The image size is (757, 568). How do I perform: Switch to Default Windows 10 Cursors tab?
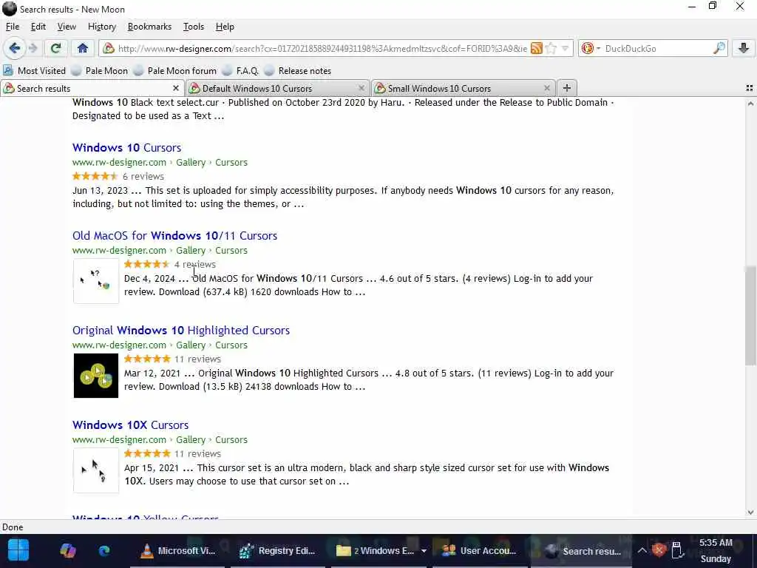tap(277, 89)
